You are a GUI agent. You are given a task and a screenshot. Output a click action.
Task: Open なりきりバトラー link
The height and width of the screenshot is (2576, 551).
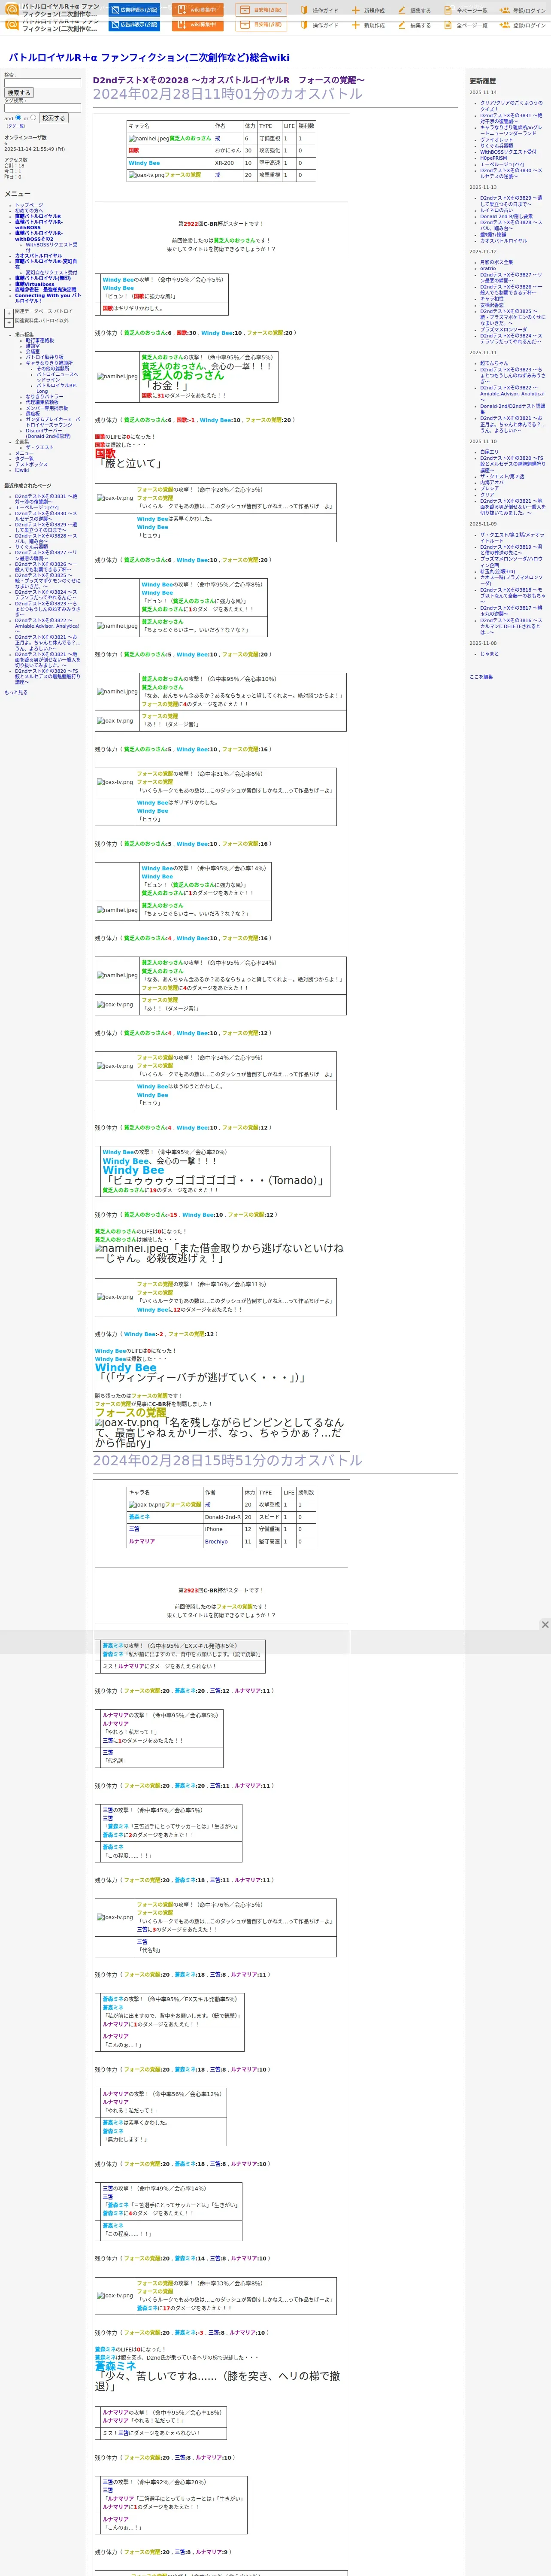coord(44,397)
